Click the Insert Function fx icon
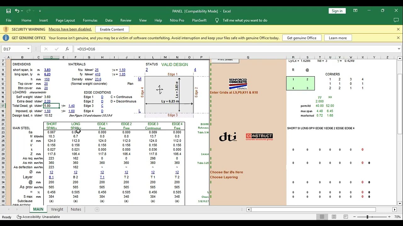The image size is (403, 226). 67,49
